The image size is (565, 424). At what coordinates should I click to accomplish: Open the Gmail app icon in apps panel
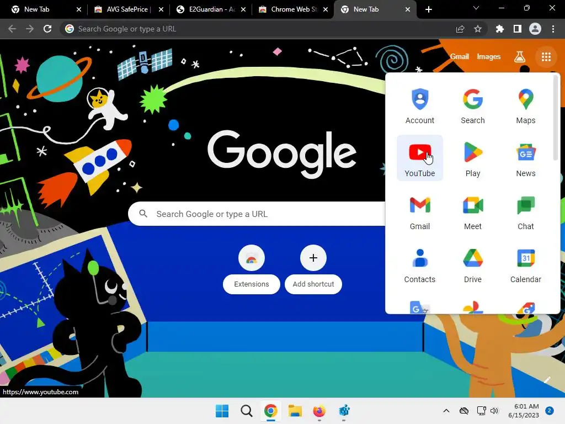click(419, 211)
